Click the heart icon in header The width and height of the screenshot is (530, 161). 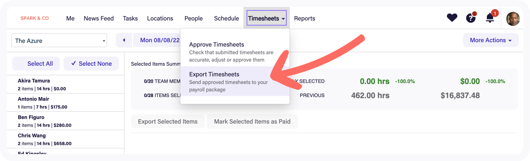click(452, 18)
